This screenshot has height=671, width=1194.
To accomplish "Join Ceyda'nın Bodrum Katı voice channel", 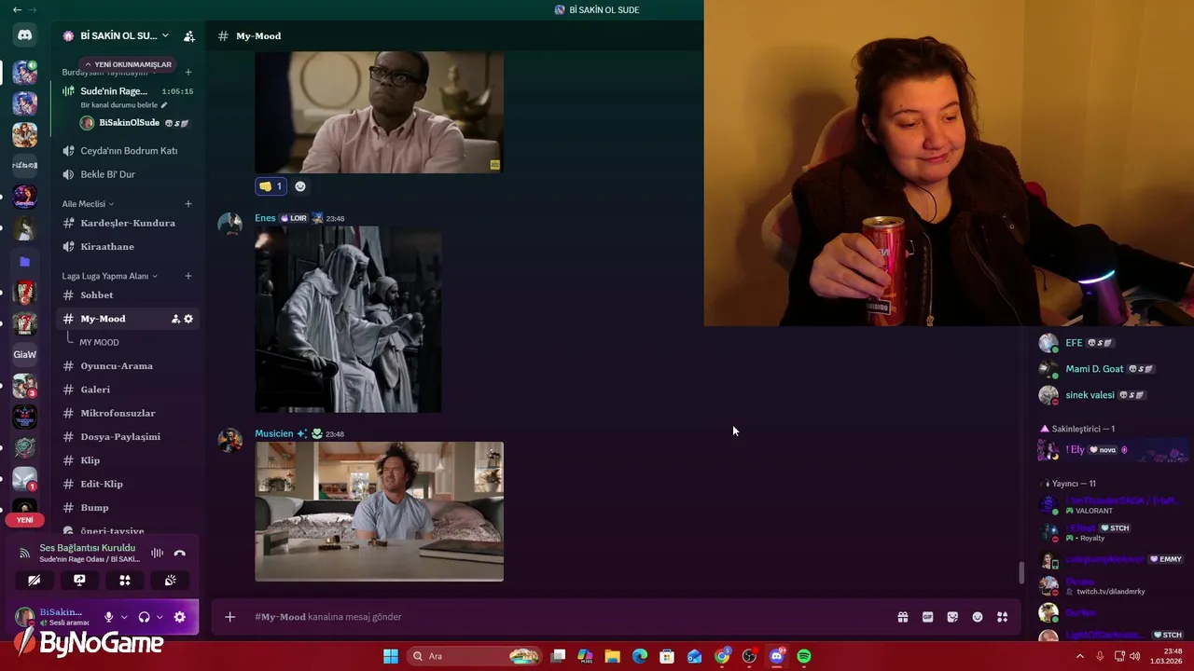I will [129, 151].
